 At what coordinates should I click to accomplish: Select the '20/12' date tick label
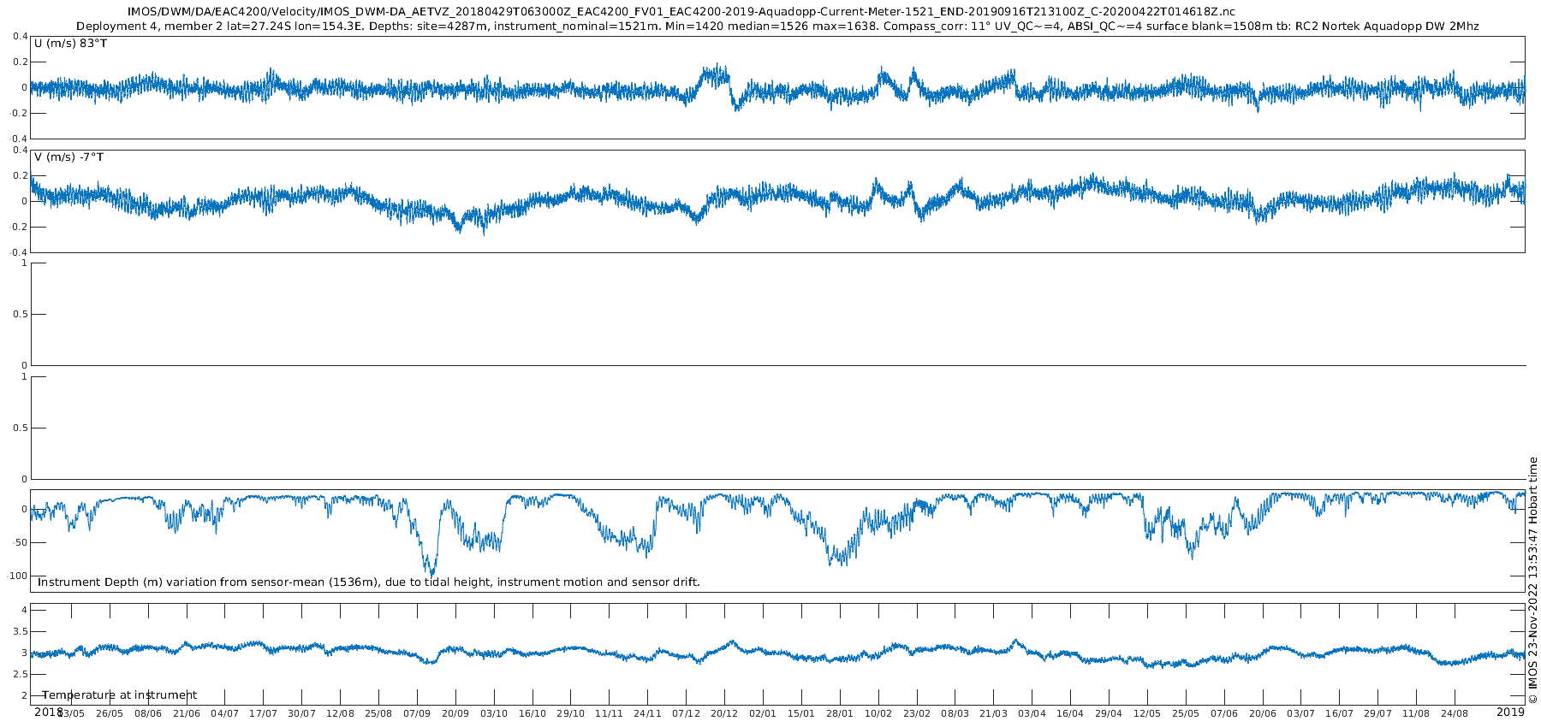[724, 713]
